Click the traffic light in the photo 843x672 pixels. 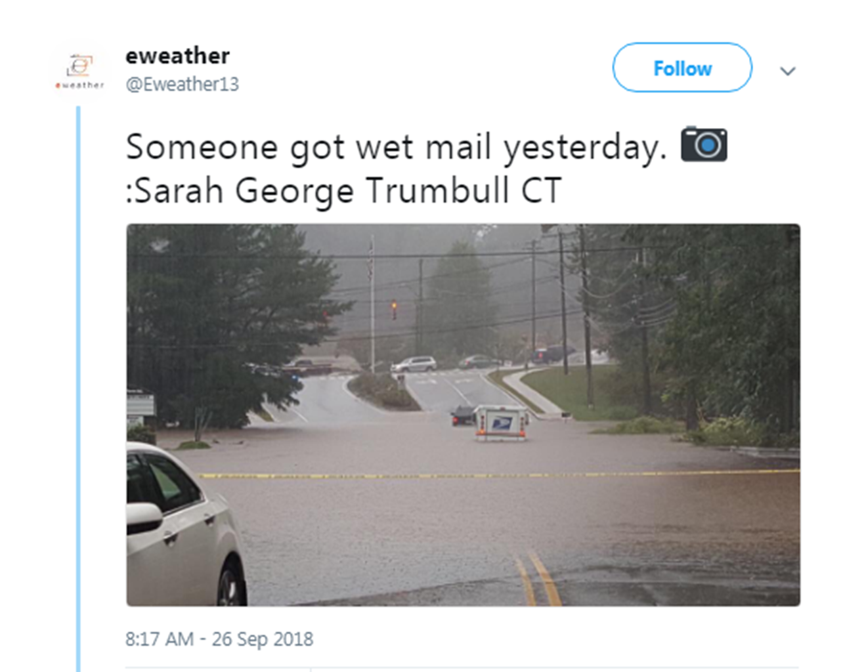pos(394,310)
